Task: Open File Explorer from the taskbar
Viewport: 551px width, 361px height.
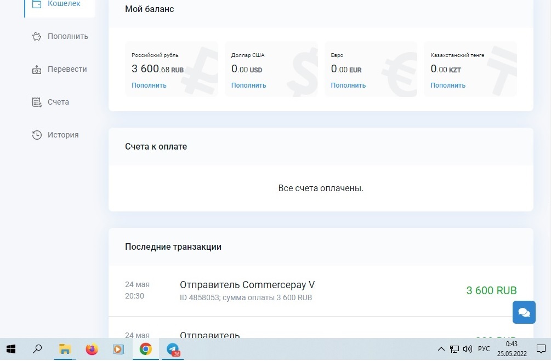Action: coord(65,349)
